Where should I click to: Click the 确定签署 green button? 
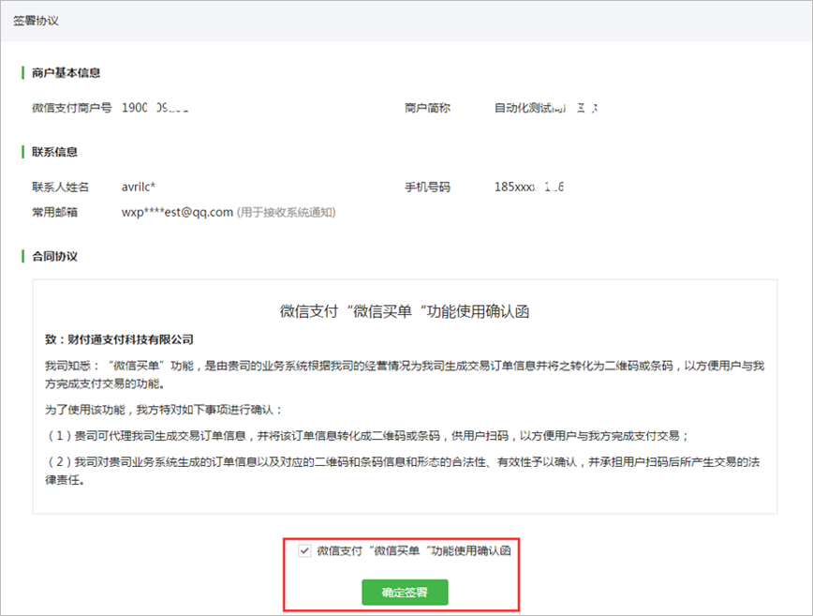point(405,593)
